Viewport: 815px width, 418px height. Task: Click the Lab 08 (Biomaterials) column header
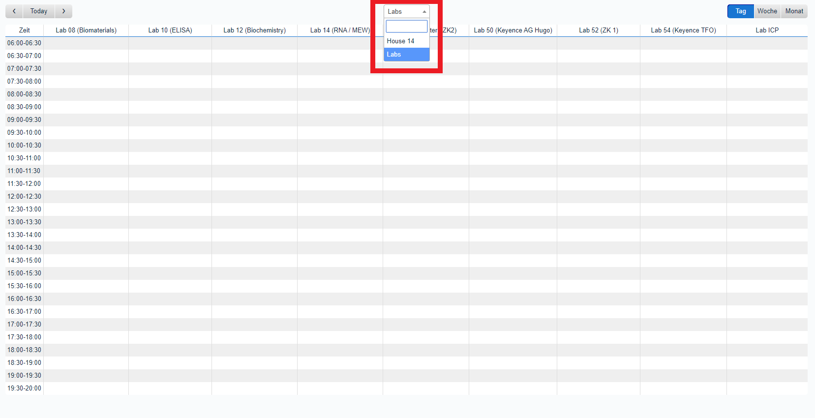coord(86,30)
